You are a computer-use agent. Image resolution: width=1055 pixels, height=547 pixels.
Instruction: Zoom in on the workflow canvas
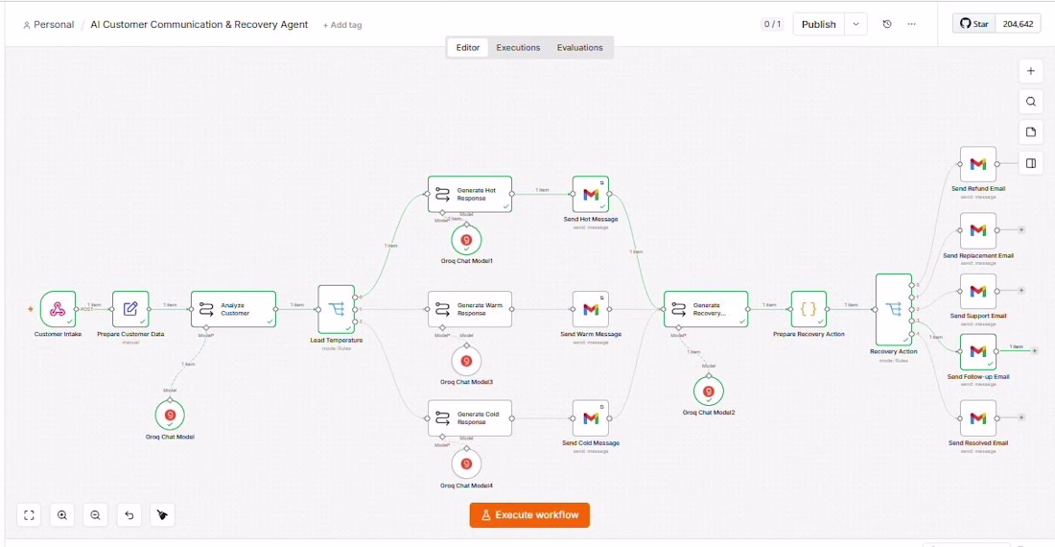pos(62,514)
